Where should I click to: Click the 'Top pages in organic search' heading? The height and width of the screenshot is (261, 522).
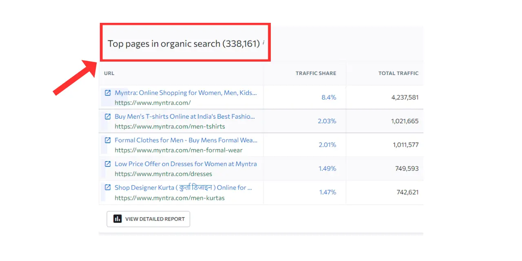(184, 44)
